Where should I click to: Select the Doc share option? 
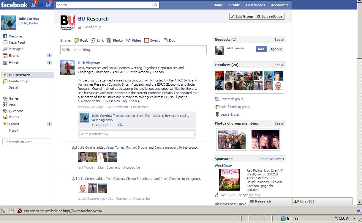170,40
